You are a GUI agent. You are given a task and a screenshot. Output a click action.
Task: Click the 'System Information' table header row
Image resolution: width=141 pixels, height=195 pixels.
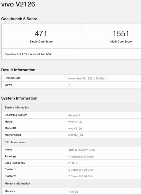click(71, 108)
